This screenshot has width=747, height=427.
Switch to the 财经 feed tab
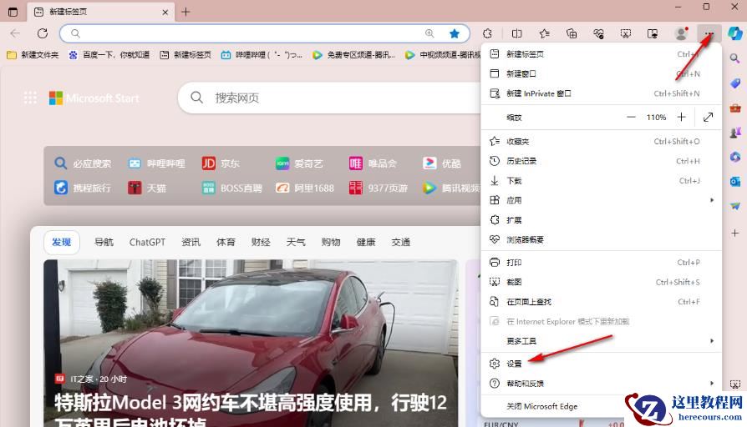pos(261,243)
